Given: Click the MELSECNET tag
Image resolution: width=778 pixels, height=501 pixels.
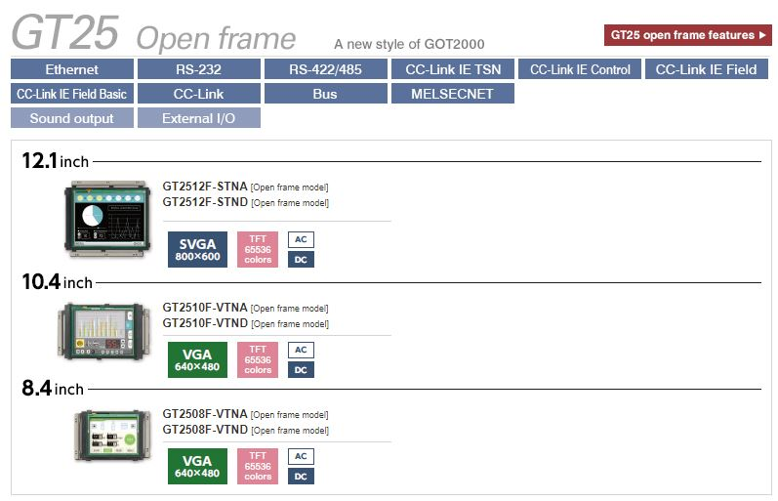Looking at the screenshot, I should 452,94.
